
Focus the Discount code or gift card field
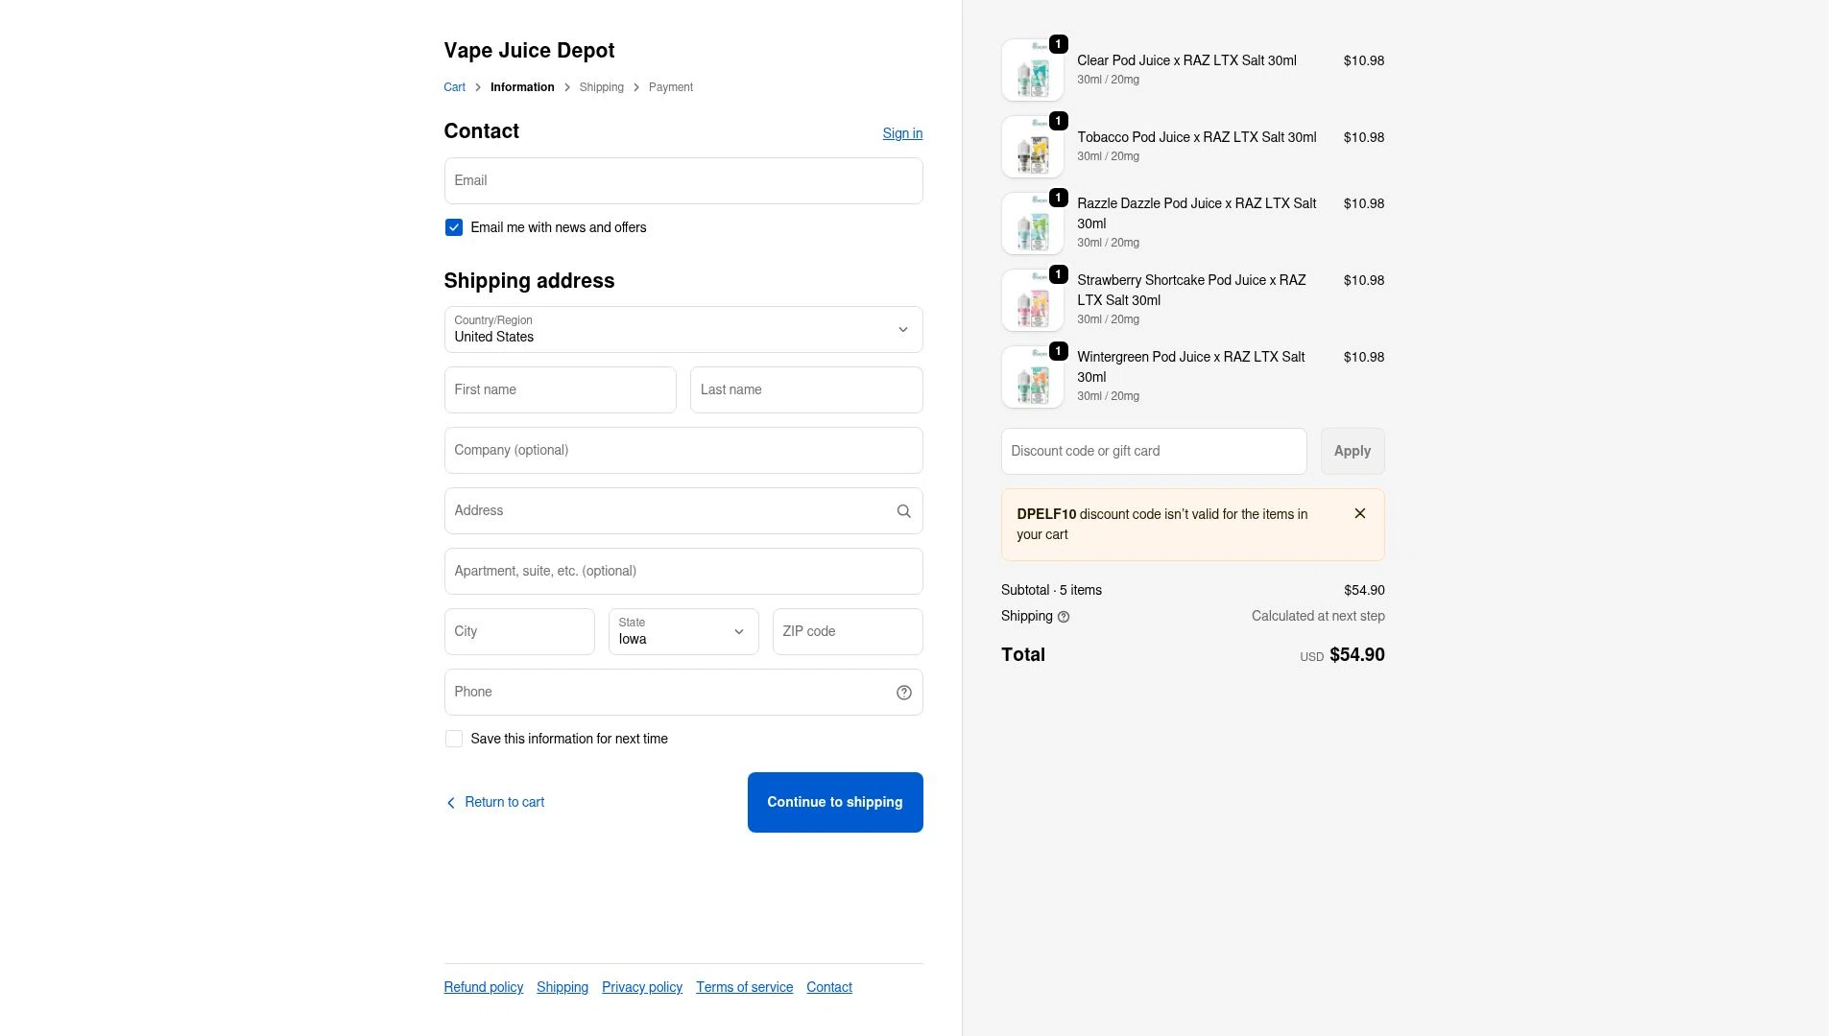tap(1154, 451)
